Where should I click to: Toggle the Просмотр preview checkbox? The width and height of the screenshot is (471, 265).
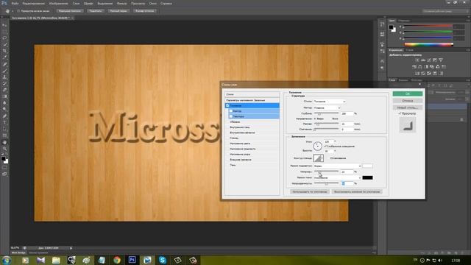[x=400, y=113]
